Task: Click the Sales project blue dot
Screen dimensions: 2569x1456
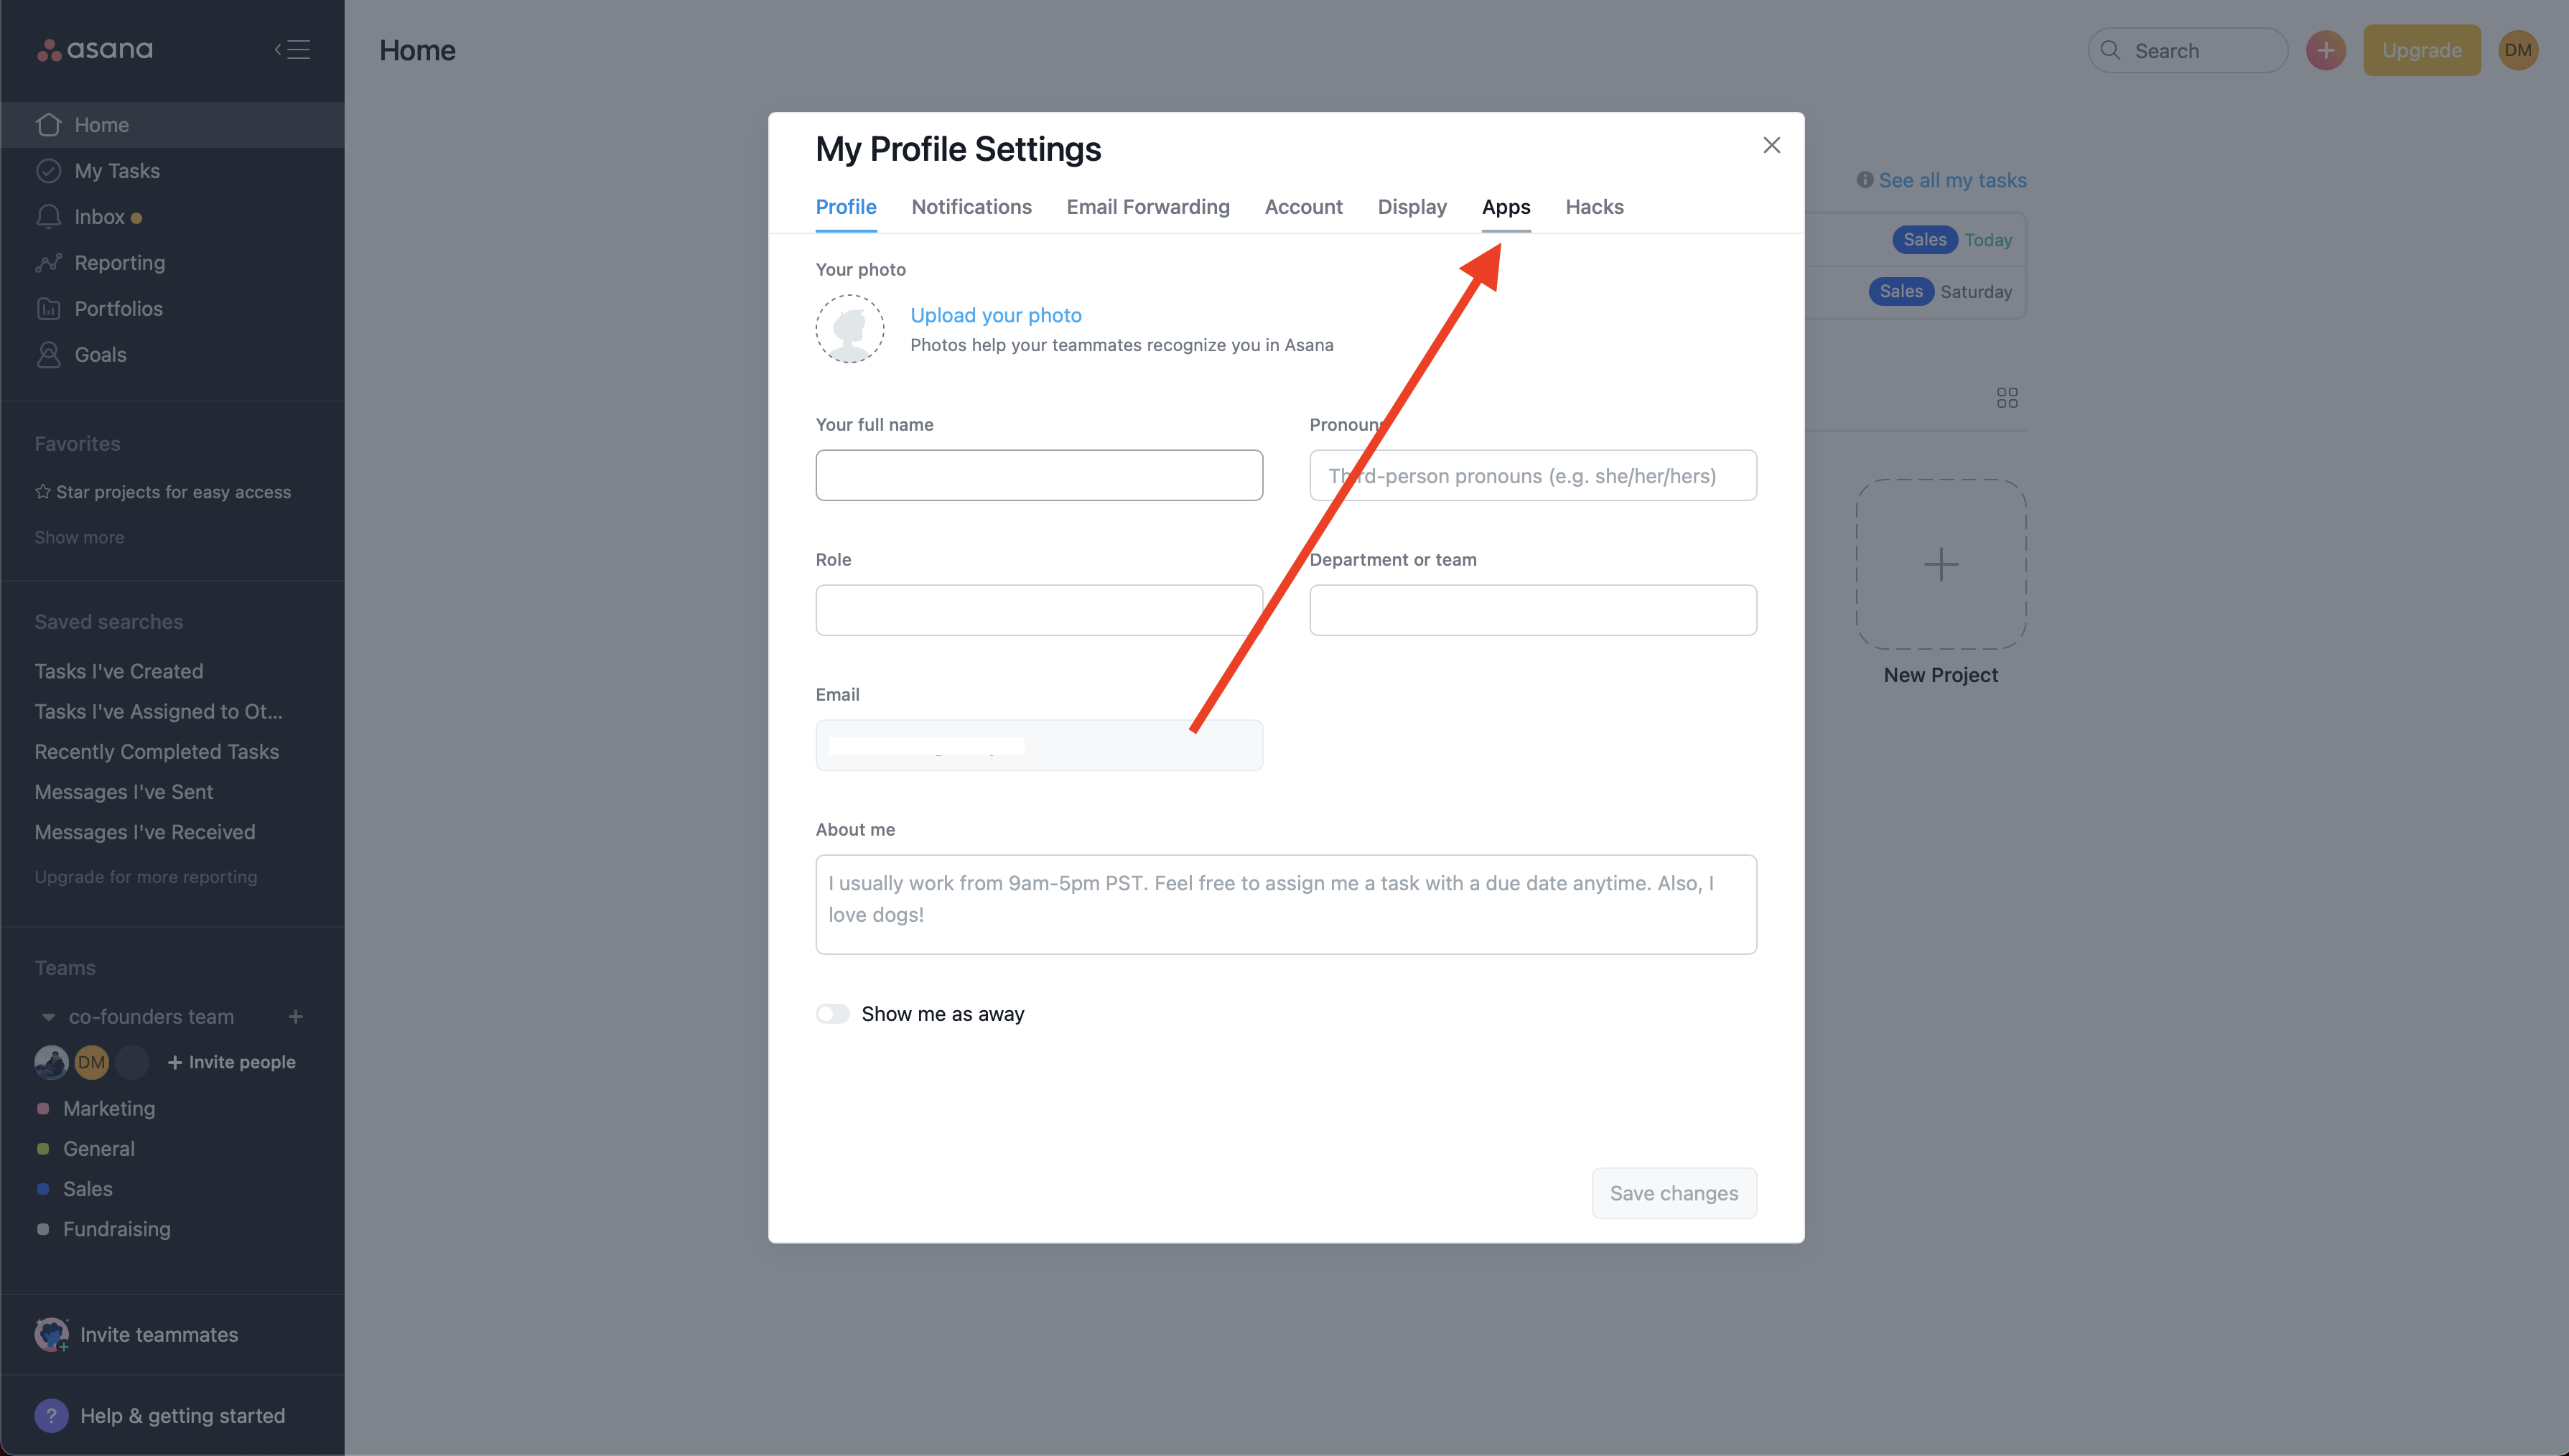Action: pyautogui.click(x=43, y=1189)
